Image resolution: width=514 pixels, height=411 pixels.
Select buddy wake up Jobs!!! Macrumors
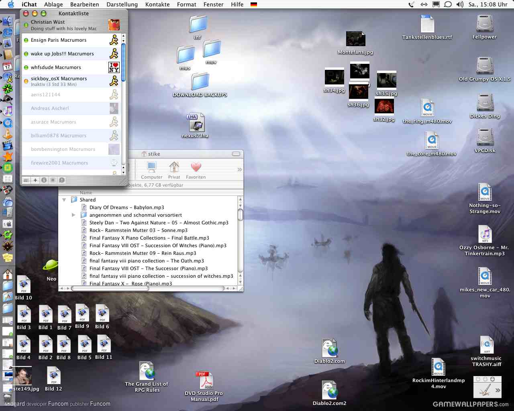coord(71,54)
